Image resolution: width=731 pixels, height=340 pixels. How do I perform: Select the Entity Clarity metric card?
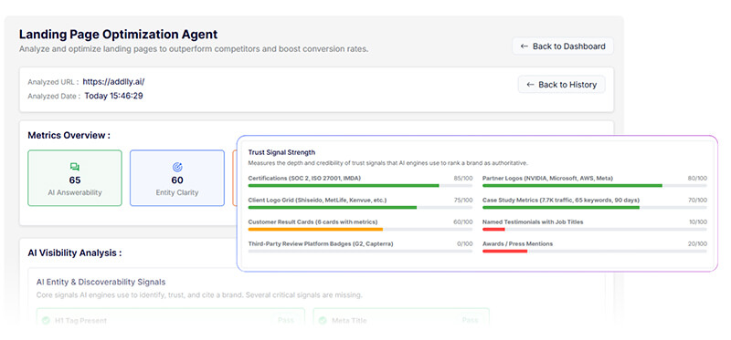177,178
